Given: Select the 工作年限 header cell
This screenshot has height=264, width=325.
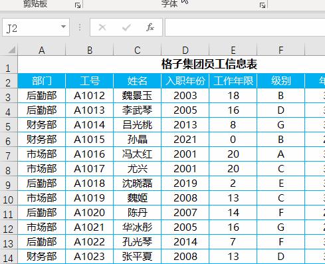Looking at the screenshot, I should [x=233, y=80].
